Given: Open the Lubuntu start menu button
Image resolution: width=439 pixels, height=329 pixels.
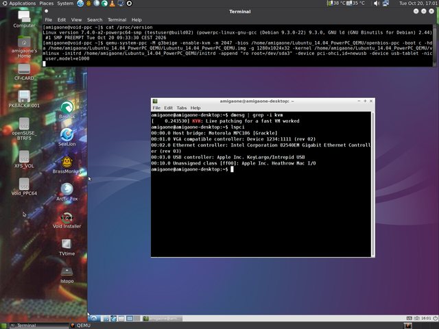Looking at the screenshot, I should pos(94,318).
